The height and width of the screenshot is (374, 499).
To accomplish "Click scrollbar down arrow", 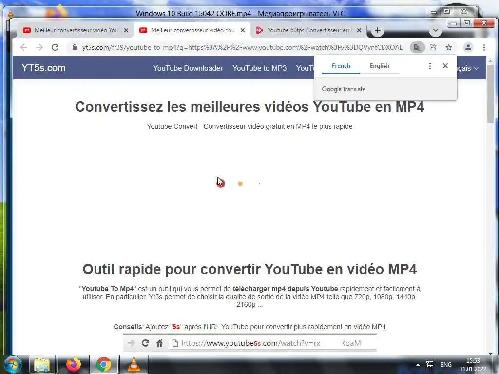I will (490, 353).
